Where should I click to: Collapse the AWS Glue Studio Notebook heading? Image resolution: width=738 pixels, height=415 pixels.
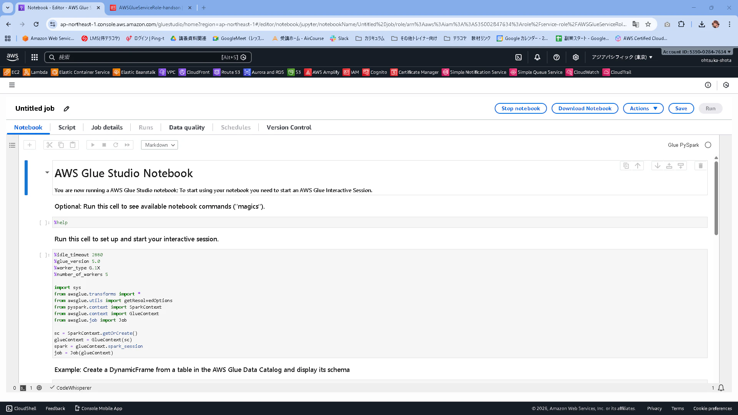(47, 173)
